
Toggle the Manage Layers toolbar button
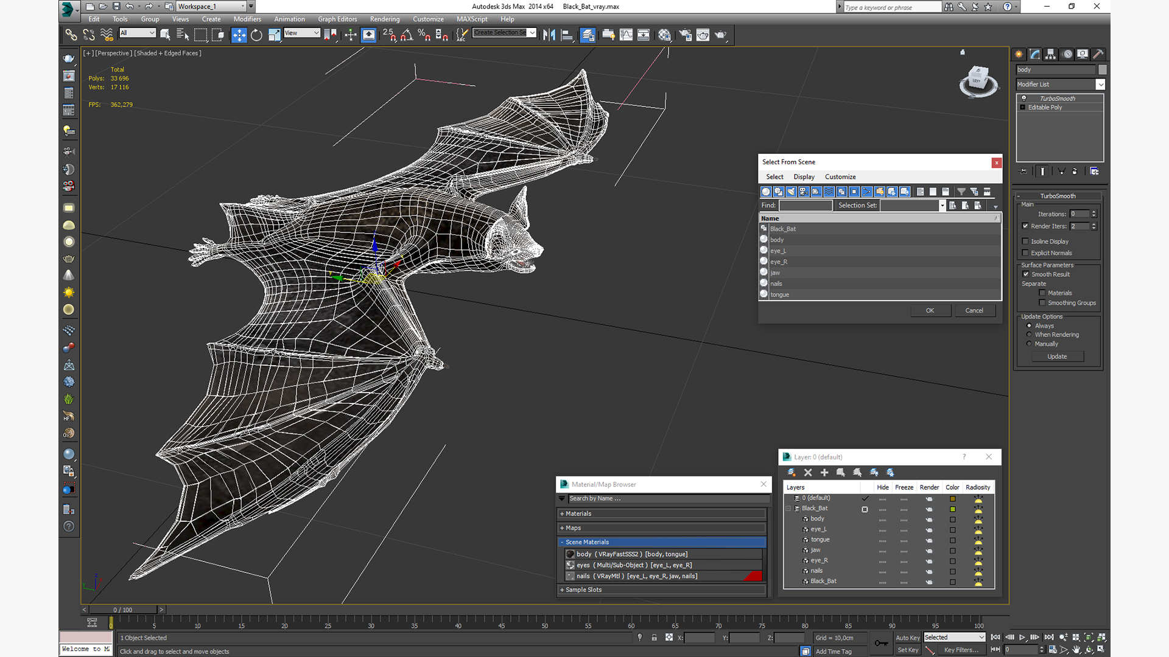click(x=587, y=35)
